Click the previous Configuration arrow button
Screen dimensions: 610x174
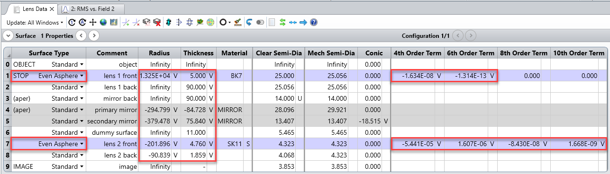[458, 35]
